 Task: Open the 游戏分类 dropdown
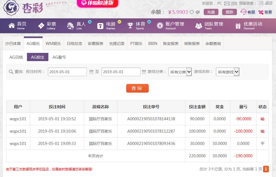pos(180,72)
